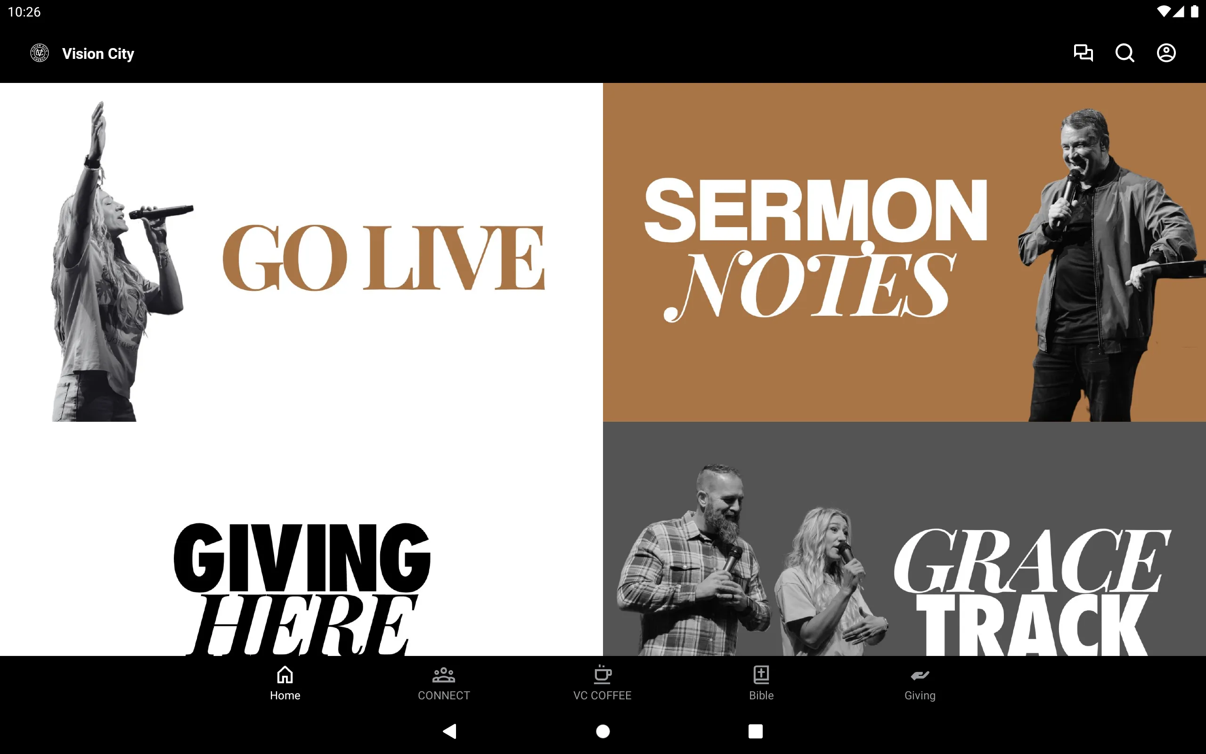
Task: Open the Bible section
Action: pyautogui.click(x=761, y=683)
